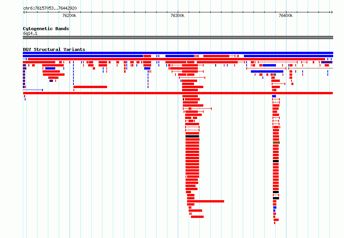Click the 76400k ruler label
344x238 pixels.
(x=286, y=15)
